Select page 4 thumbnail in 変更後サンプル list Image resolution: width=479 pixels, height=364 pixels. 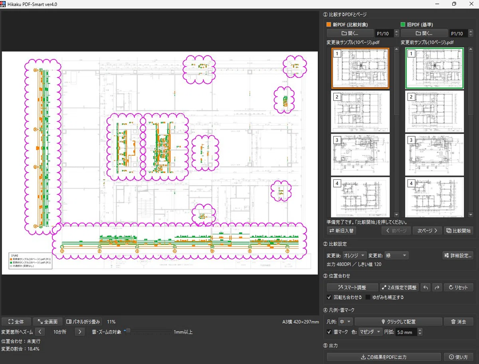[360, 198]
